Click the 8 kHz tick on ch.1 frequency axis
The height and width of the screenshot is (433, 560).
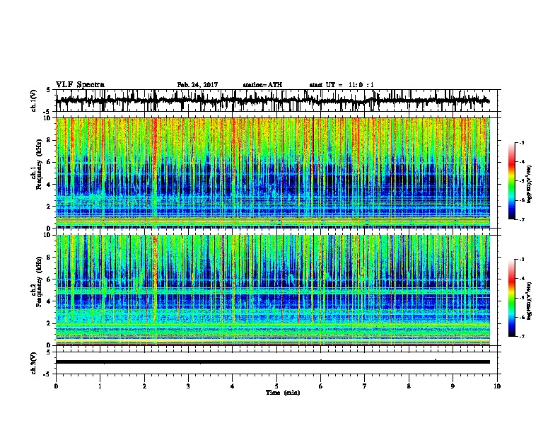(x=49, y=140)
